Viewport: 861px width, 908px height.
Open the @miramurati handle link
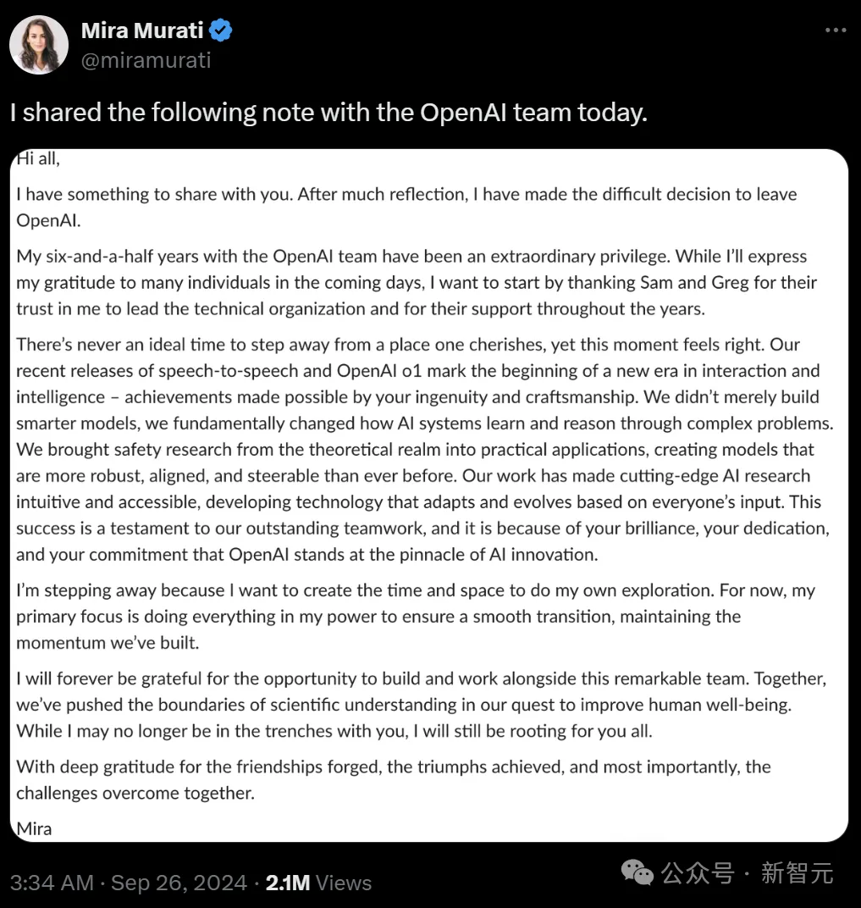[146, 60]
